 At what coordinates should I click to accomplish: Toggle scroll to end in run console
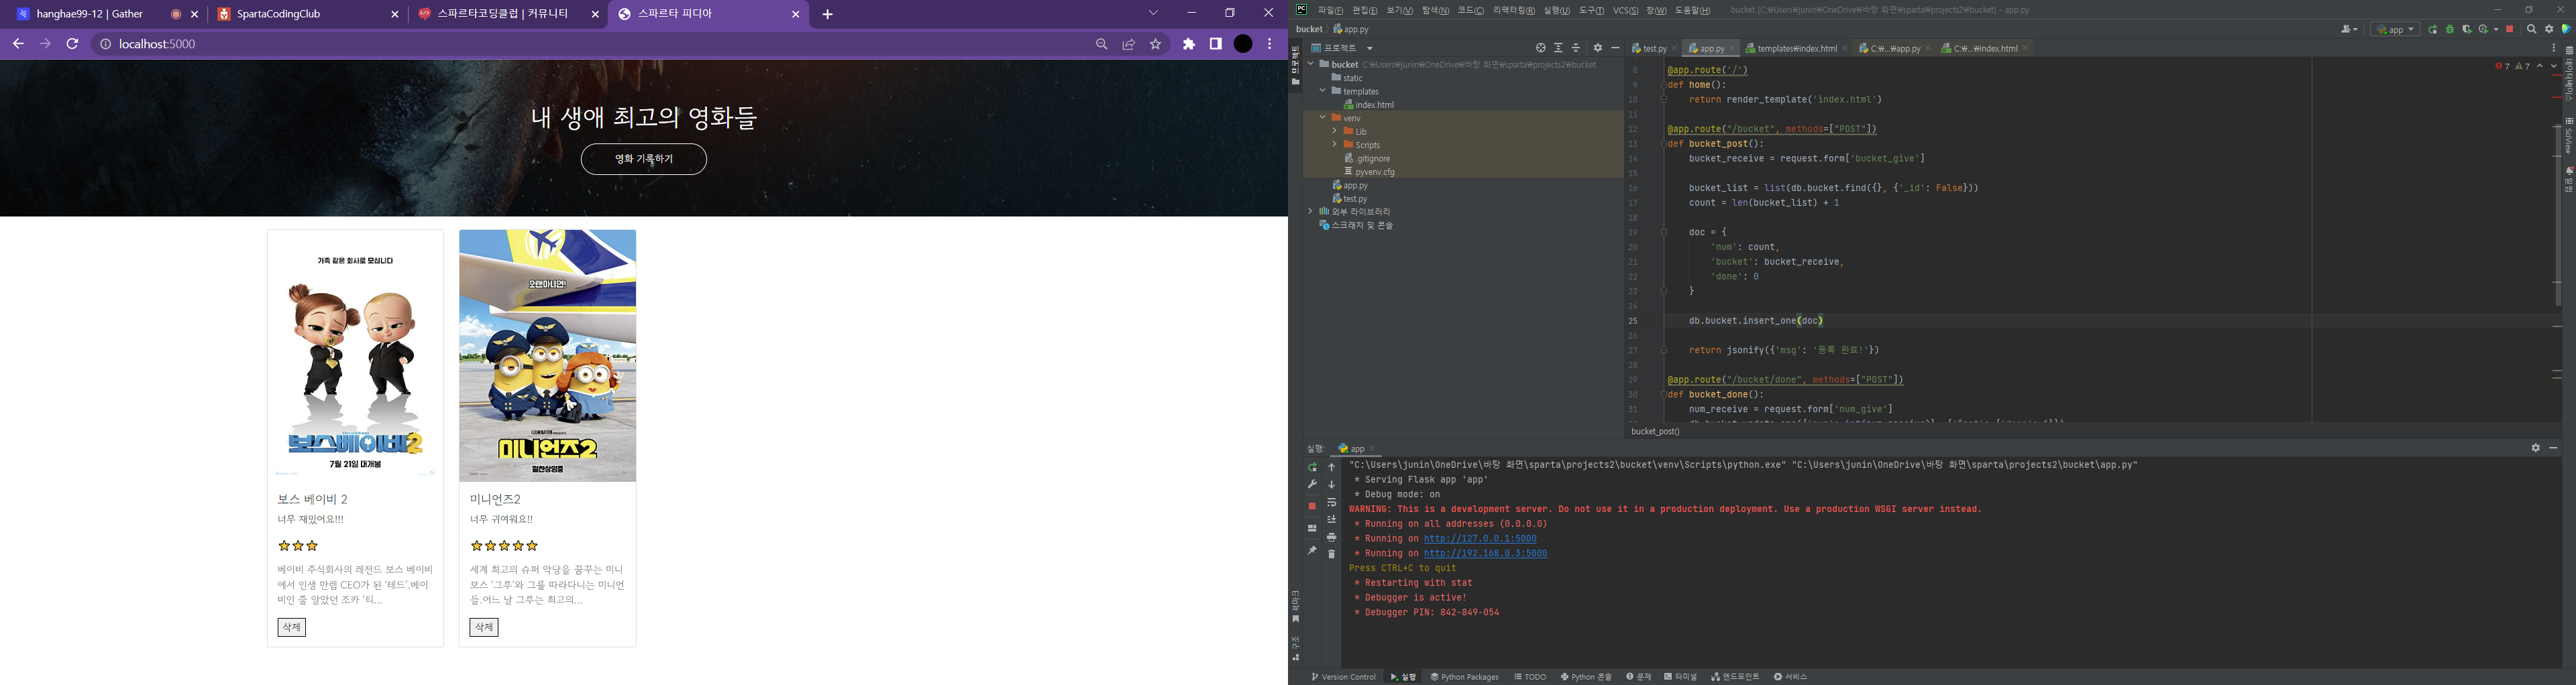coord(1332,519)
